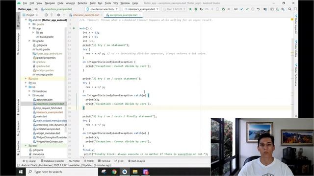Open the Dart Analysis tool window
314x176 pixels.
click(x=136, y=161)
